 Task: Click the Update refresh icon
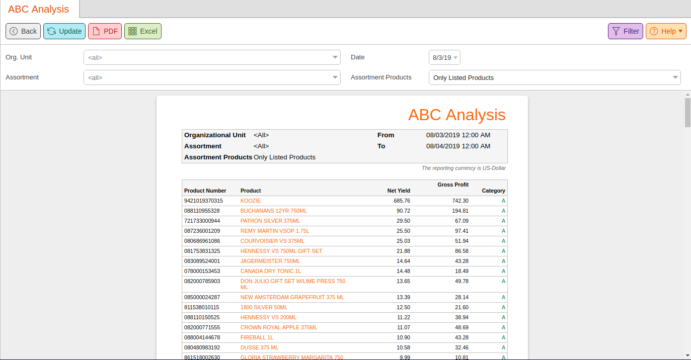[x=51, y=31]
